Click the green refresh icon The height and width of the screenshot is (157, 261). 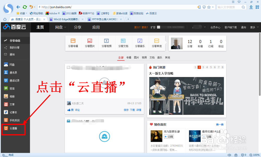(25, 7)
